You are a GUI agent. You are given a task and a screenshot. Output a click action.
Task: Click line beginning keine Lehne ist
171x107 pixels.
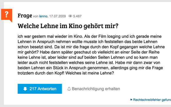click(88, 57)
